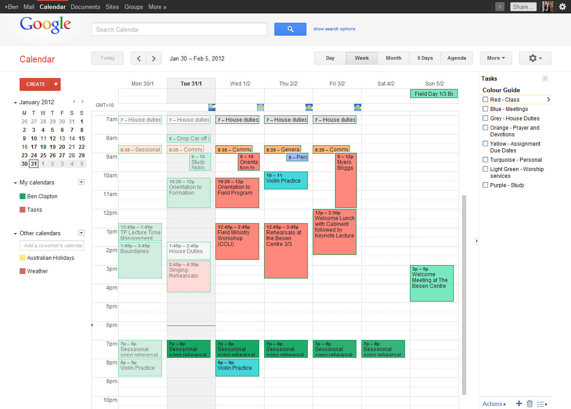Go to previous week arrow
This screenshot has height=409, width=571.
138,58
